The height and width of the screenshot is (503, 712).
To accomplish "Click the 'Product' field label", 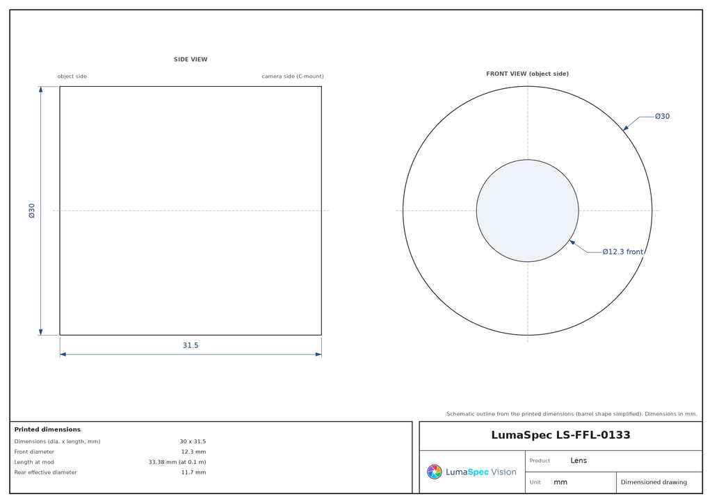I will pos(540,461).
